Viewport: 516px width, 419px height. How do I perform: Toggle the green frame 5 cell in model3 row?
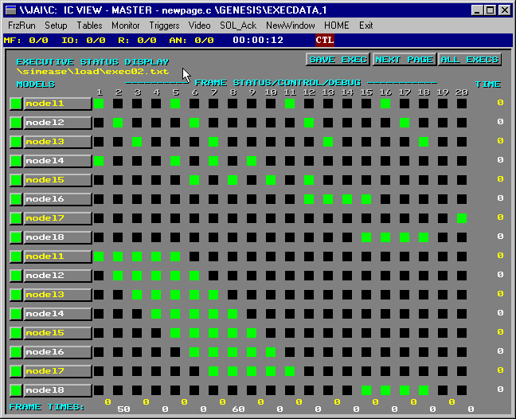pyautogui.click(x=175, y=294)
